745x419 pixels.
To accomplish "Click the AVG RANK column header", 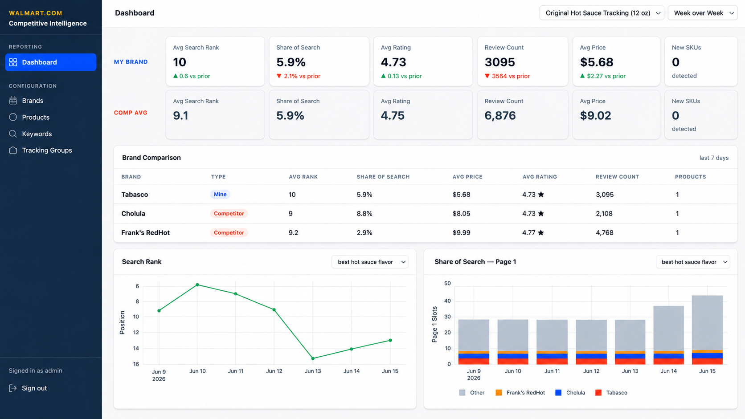I will coord(303,177).
